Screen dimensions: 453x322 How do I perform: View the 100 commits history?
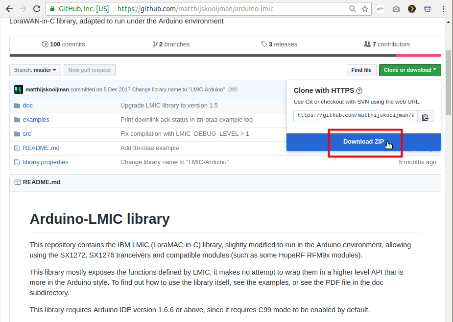[x=64, y=44]
